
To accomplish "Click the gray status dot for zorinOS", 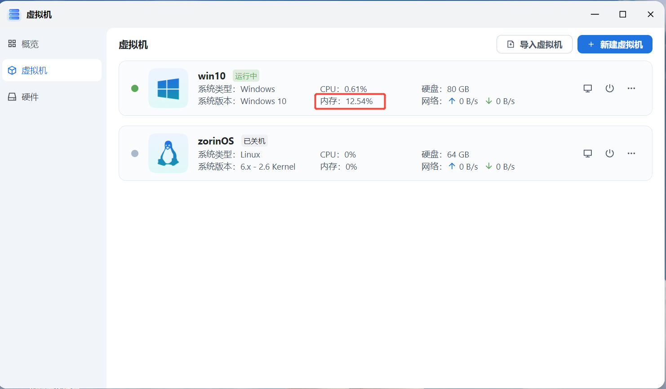I will [135, 153].
